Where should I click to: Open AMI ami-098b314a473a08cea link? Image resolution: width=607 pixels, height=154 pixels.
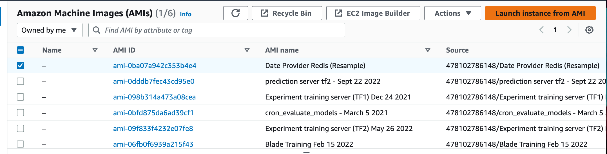(x=154, y=97)
